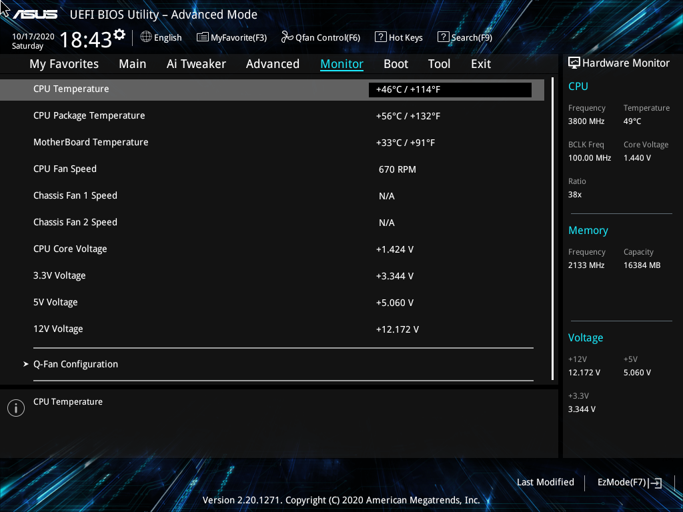Click the EzMode exit arrow icon
Image resolution: width=683 pixels, height=512 pixels.
655,483
